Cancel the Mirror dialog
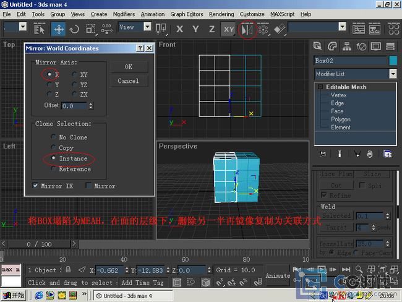402x302 pixels. click(x=129, y=81)
